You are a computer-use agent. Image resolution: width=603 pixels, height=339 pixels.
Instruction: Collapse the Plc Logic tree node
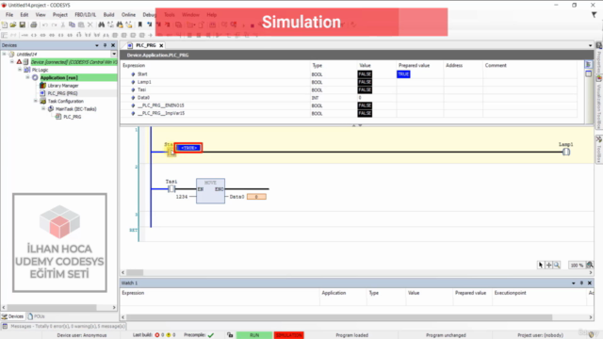coord(20,70)
